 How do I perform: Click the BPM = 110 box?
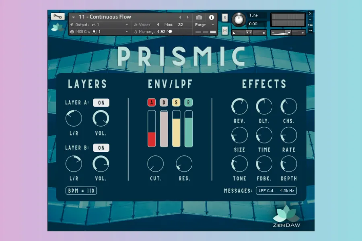[81, 191]
